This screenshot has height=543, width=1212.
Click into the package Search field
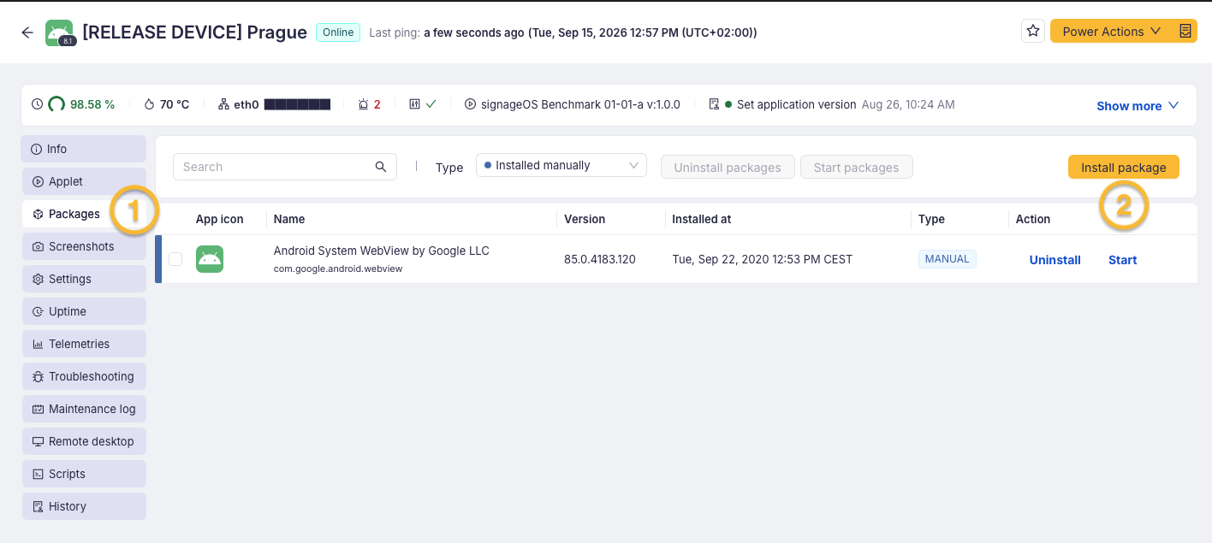pyautogui.click(x=274, y=167)
